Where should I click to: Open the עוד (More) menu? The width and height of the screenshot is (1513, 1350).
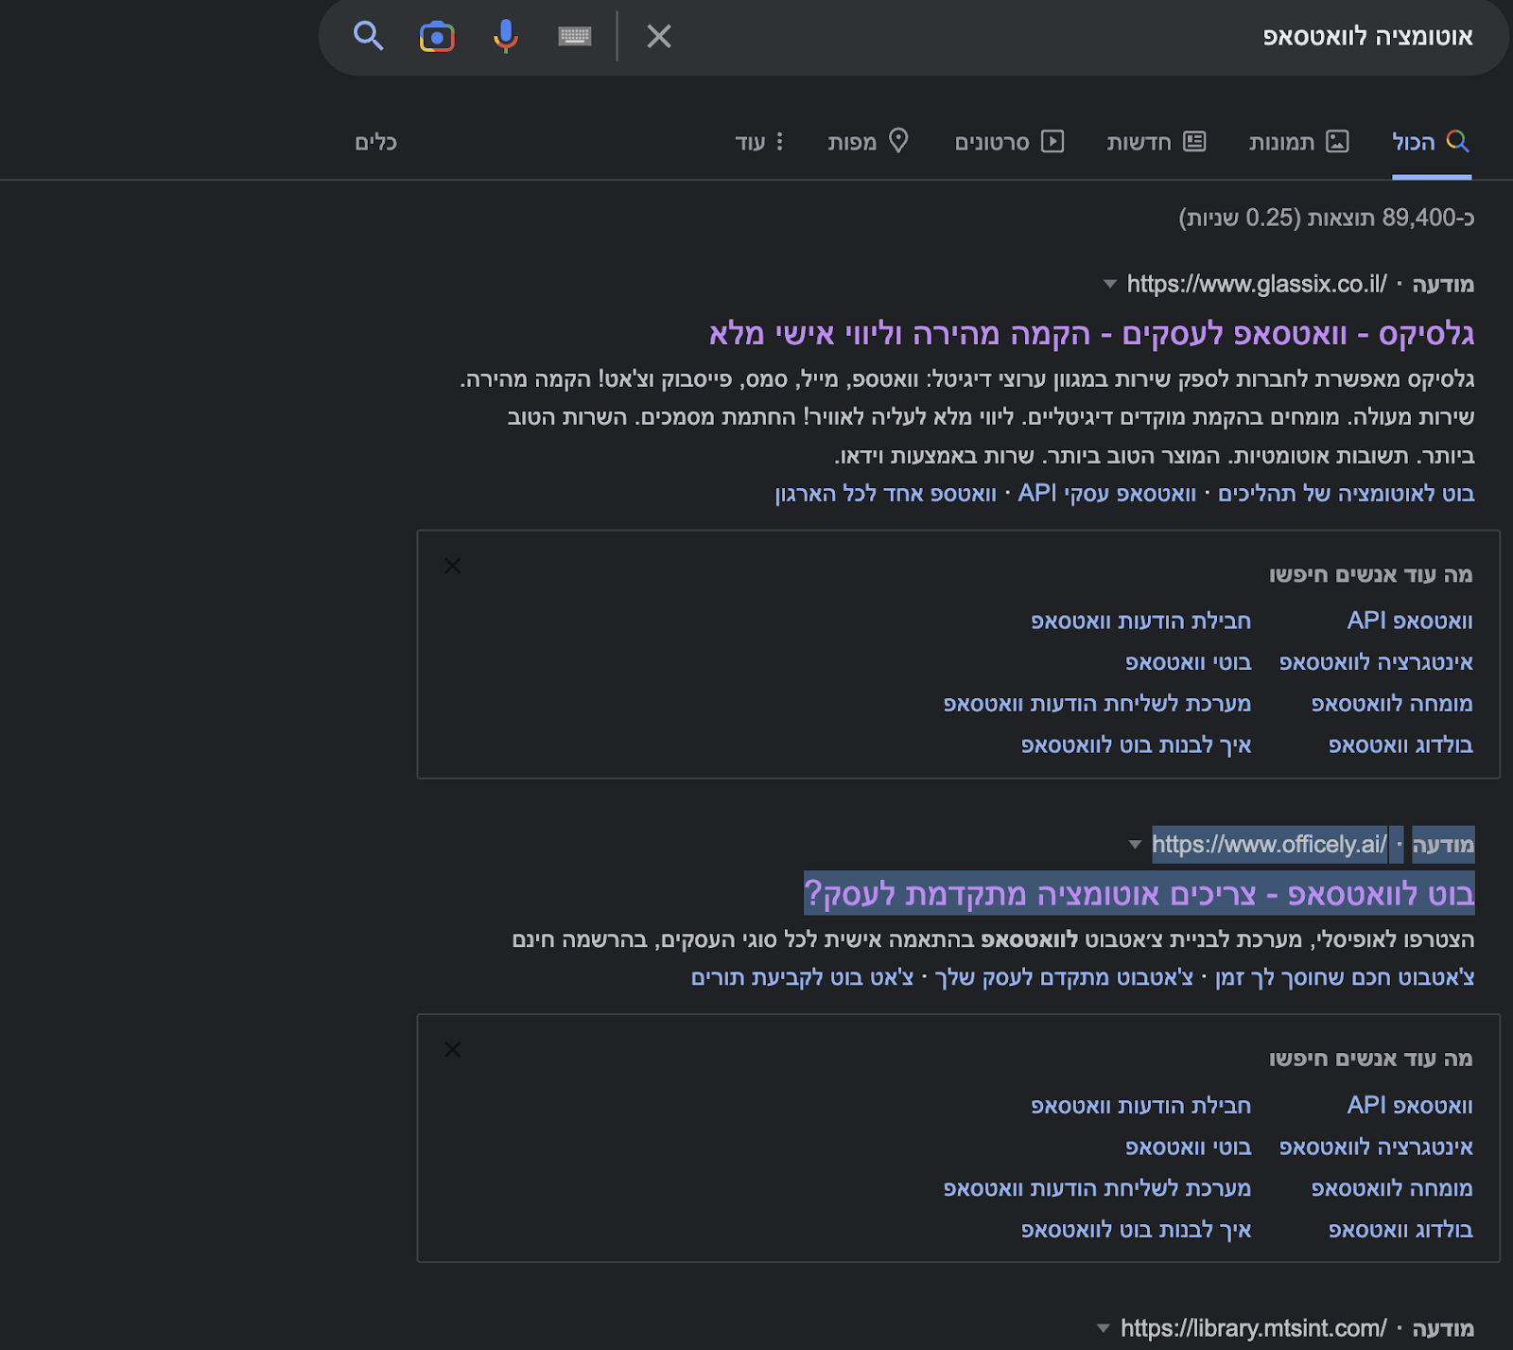click(760, 142)
